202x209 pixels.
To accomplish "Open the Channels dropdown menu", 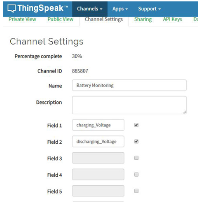I will 90,9.
